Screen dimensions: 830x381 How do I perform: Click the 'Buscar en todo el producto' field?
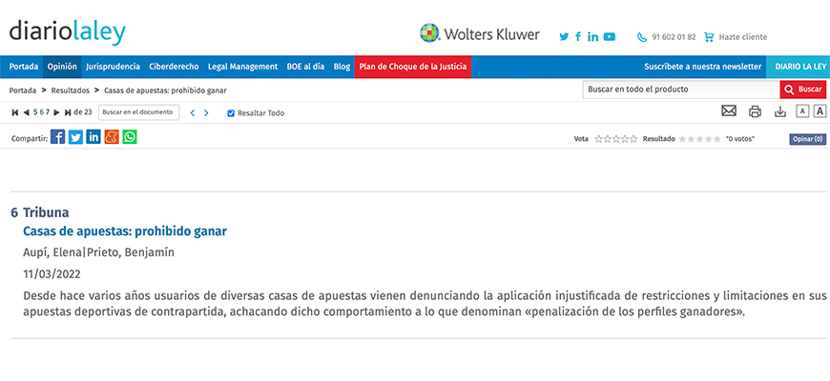(680, 89)
